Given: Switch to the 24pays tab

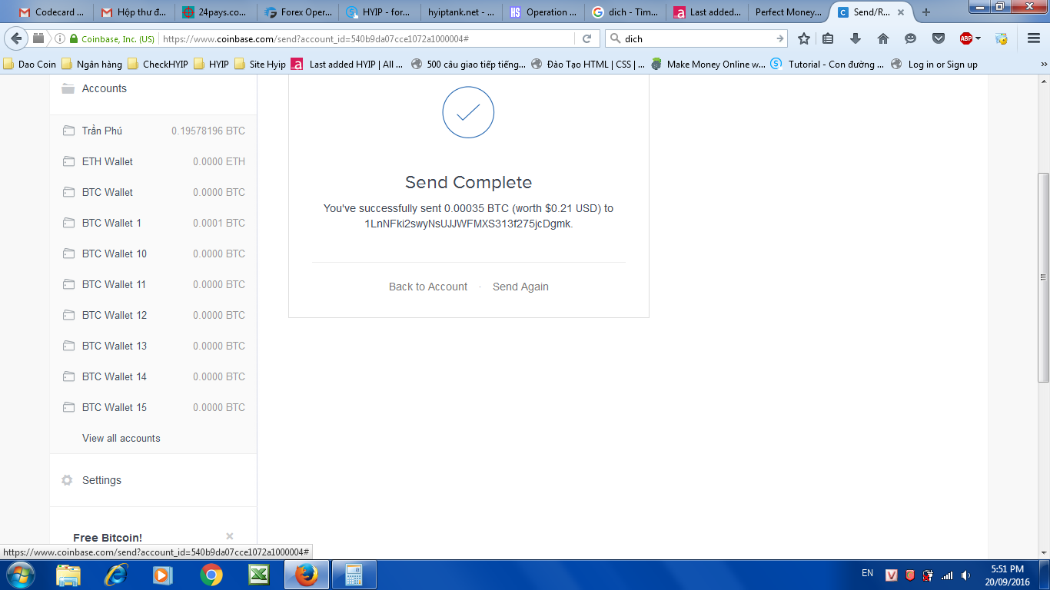Looking at the screenshot, I should click(x=215, y=12).
